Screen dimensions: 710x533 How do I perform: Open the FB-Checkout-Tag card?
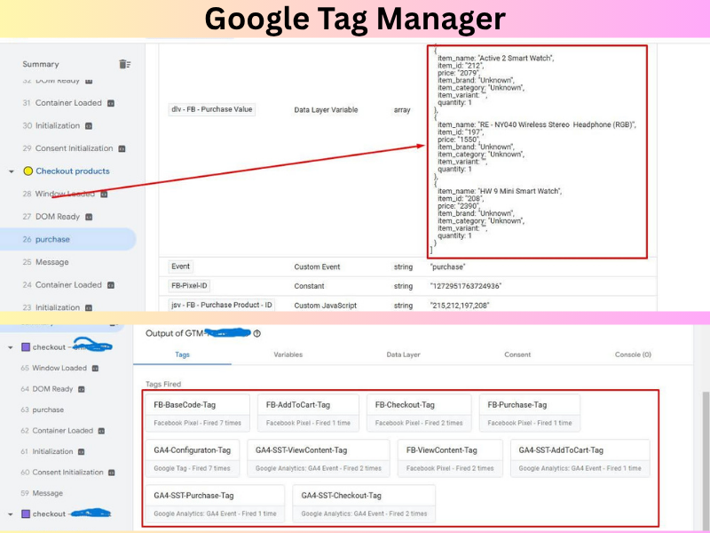click(x=419, y=413)
